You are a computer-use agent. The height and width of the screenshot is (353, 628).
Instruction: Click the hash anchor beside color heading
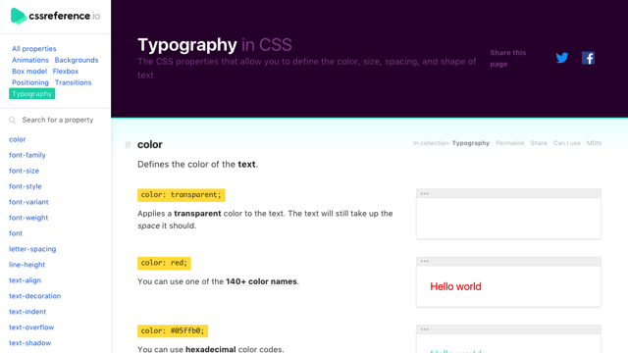(128, 144)
